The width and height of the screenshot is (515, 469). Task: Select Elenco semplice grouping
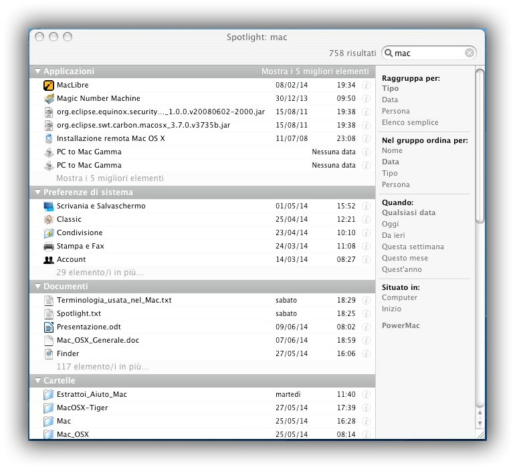click(410, 122)
